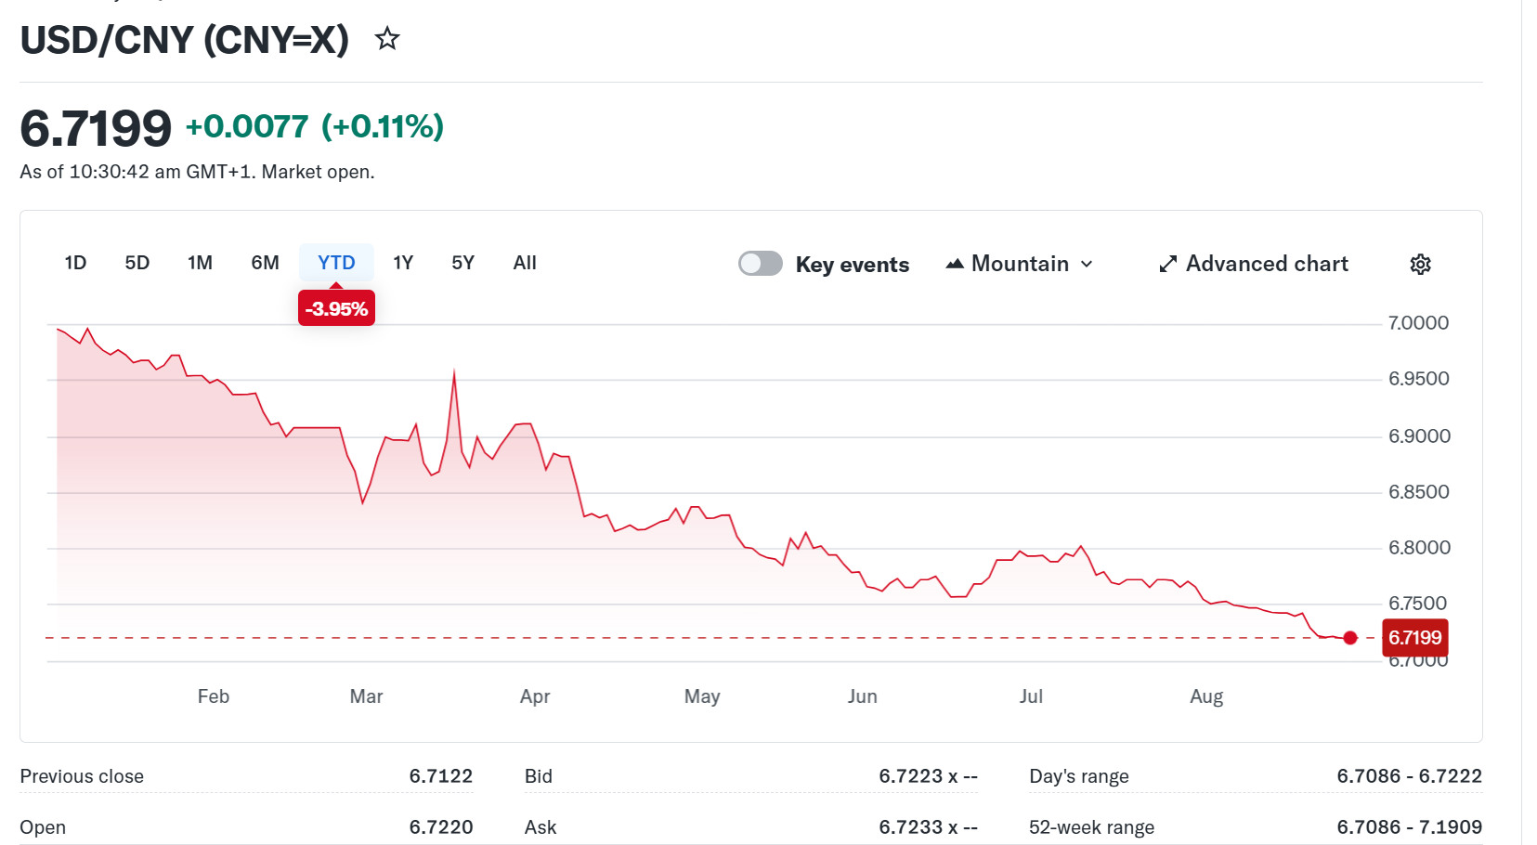Choose the 5Y time range

(x=462, y=263)
